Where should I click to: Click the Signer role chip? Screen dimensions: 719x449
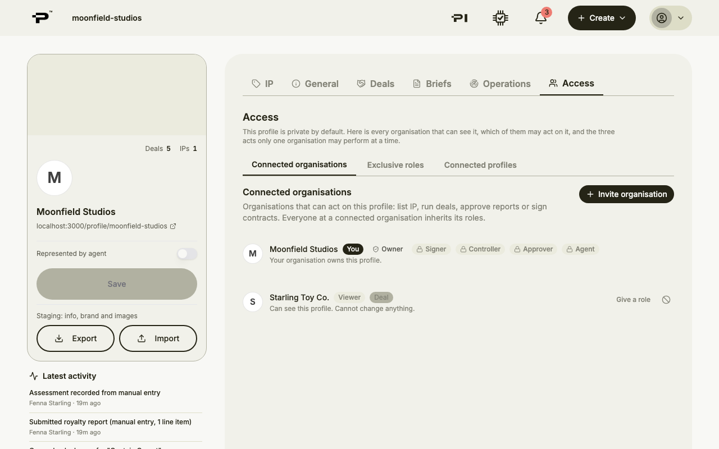tap(431, 249)
